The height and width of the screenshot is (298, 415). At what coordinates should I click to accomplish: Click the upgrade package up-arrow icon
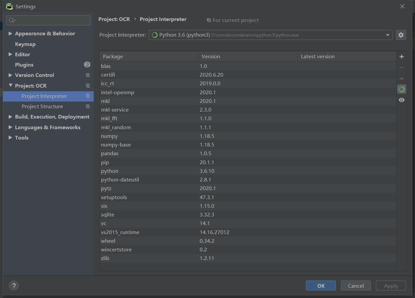coord(402,79)
